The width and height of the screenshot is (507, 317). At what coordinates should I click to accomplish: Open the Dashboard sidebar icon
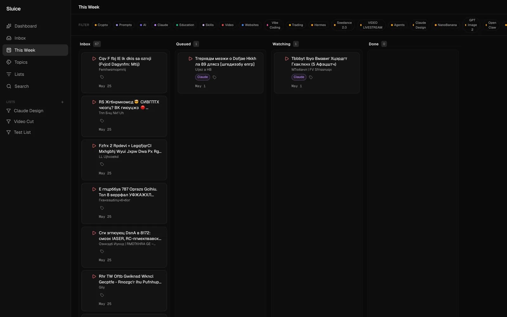[9, 26]
